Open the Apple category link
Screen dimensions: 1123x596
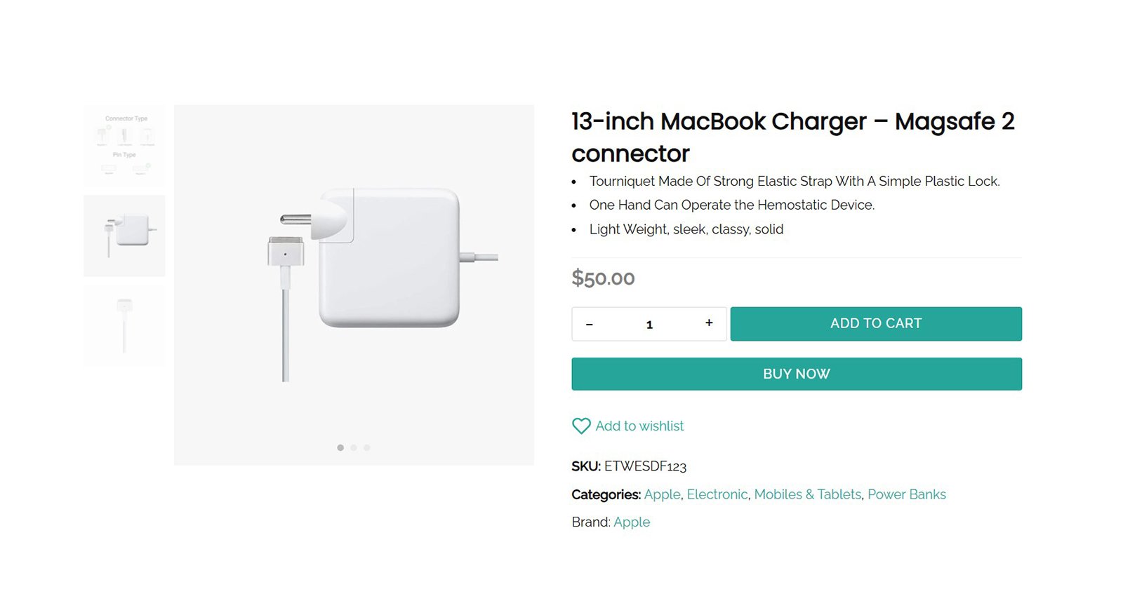pos(662,494)
